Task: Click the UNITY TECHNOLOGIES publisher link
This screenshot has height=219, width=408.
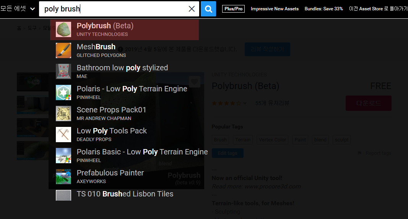Action: click(239, 75)
